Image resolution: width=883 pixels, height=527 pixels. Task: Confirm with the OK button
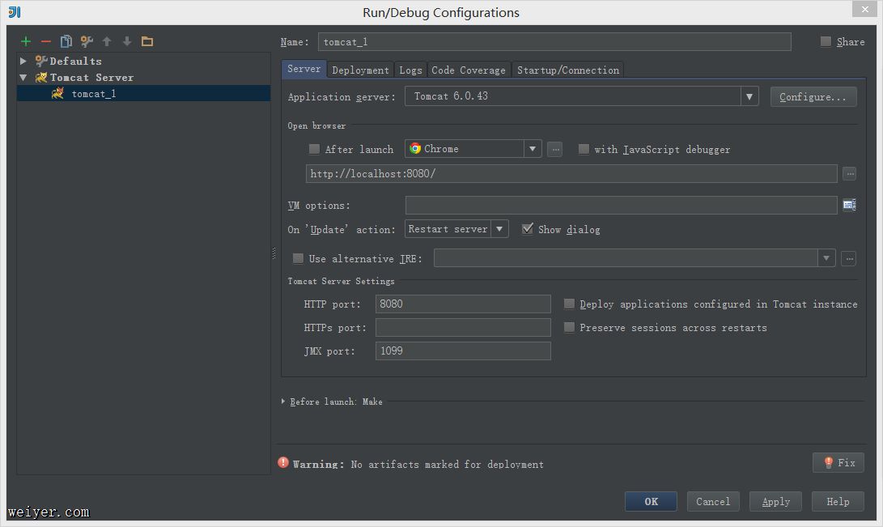pyautogui.click(x=651, y=502)
